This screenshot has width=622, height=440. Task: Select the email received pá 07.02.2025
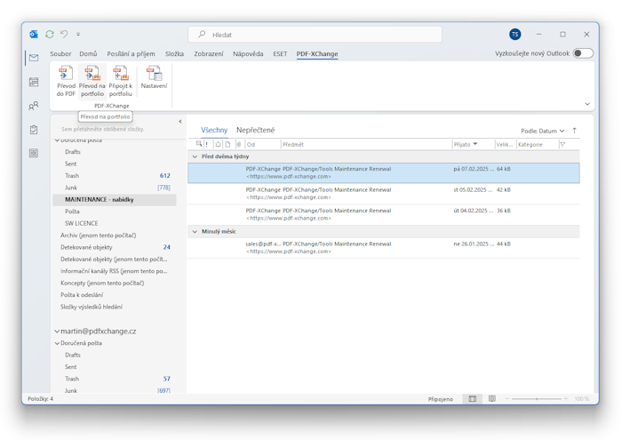(x=384, y=173)
